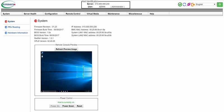This screenshot has height=112, width=224.
Task: Click the blue arrow icon for Hardware Information
Action: [6, 33]
